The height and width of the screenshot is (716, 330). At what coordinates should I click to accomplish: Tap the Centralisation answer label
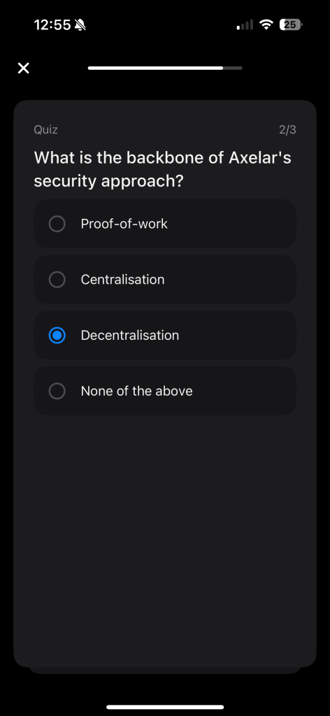(123, 280)
